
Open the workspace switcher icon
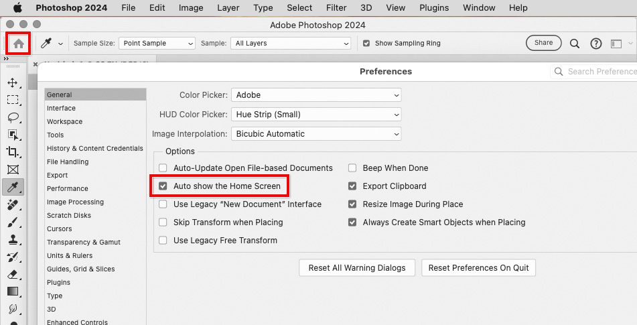coord(616,44)
